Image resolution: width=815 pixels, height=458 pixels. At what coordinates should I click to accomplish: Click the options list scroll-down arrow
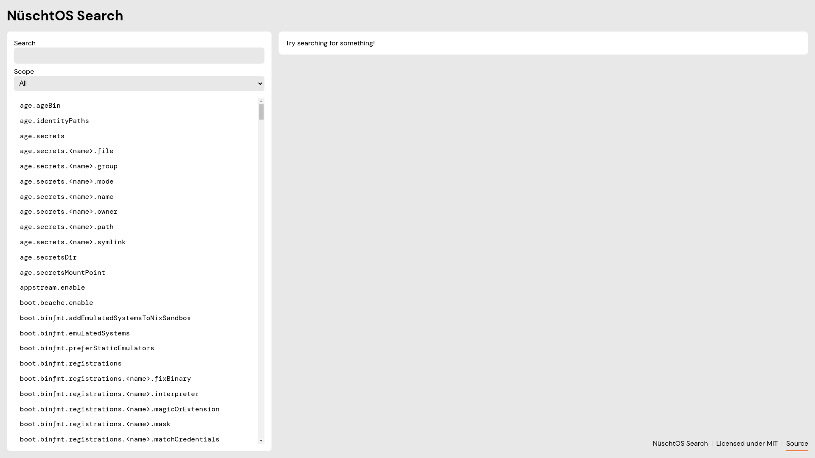[x=261, y=441]
